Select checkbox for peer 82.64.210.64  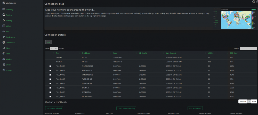[x=50, y=92]
